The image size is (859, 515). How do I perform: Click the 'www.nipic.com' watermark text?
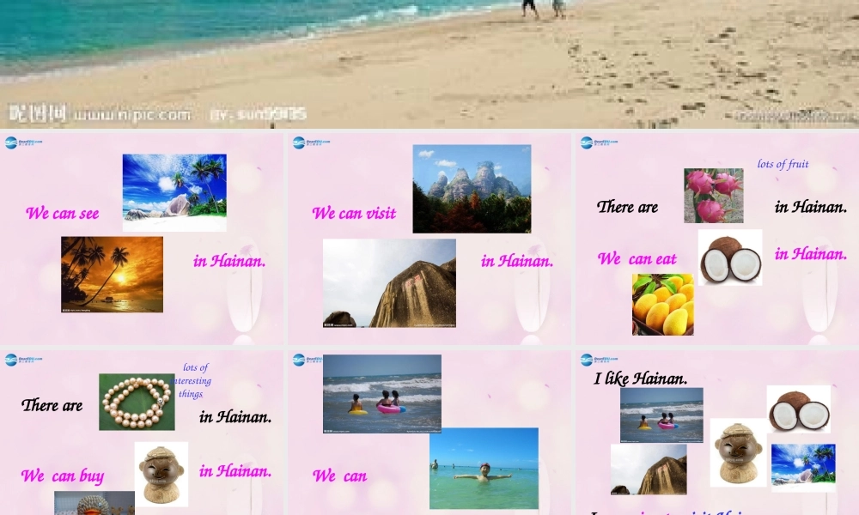pyautogui.click(x=132, y=115)
